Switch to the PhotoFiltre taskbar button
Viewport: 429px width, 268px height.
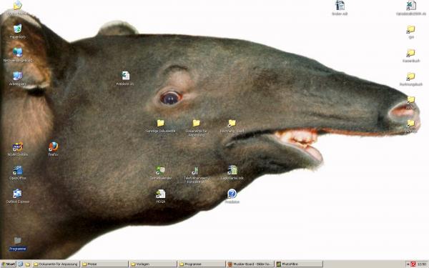pos(299,264)
